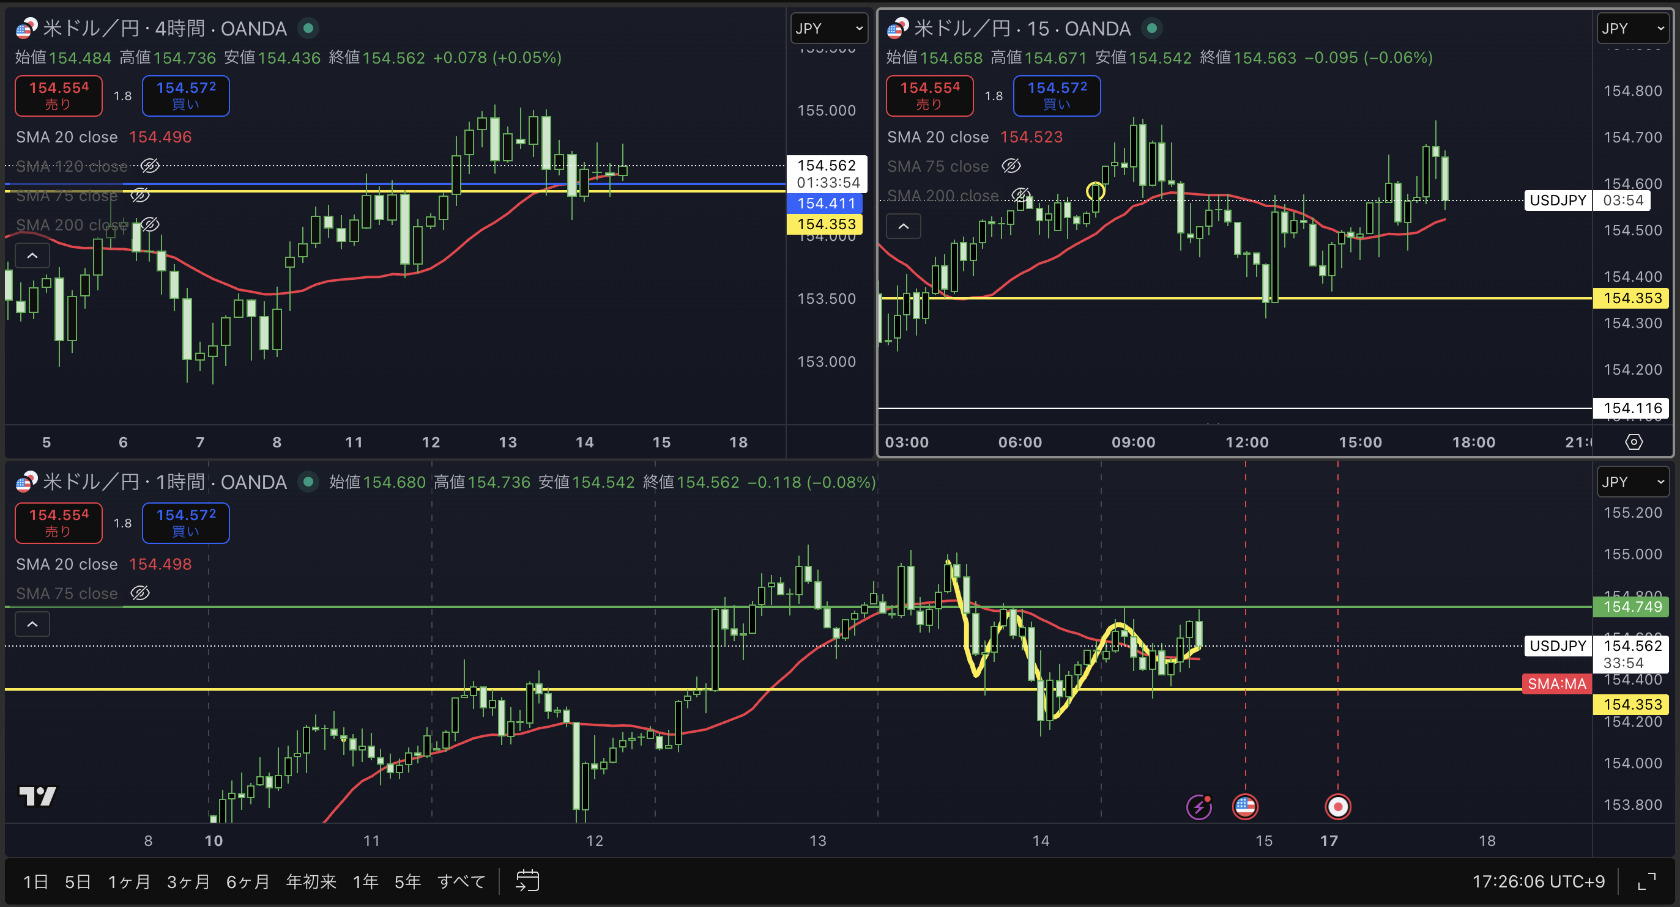Click the yellow 154.353 price label in 15-minute chart
The width and height of the screenshot is (1680, 907).
coord(1632,298)
